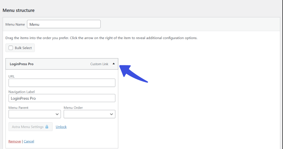Click the LoginPress Pro item title
Viewport: 283px width, 149px height.
pyautogui.click(x=22, y=64)
